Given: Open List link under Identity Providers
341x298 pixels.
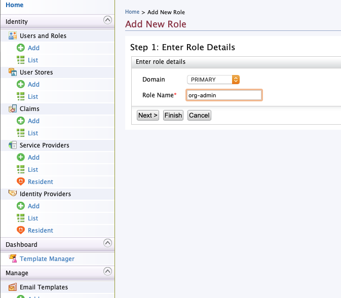Looking at the screenshot, I should pos(33,218).
